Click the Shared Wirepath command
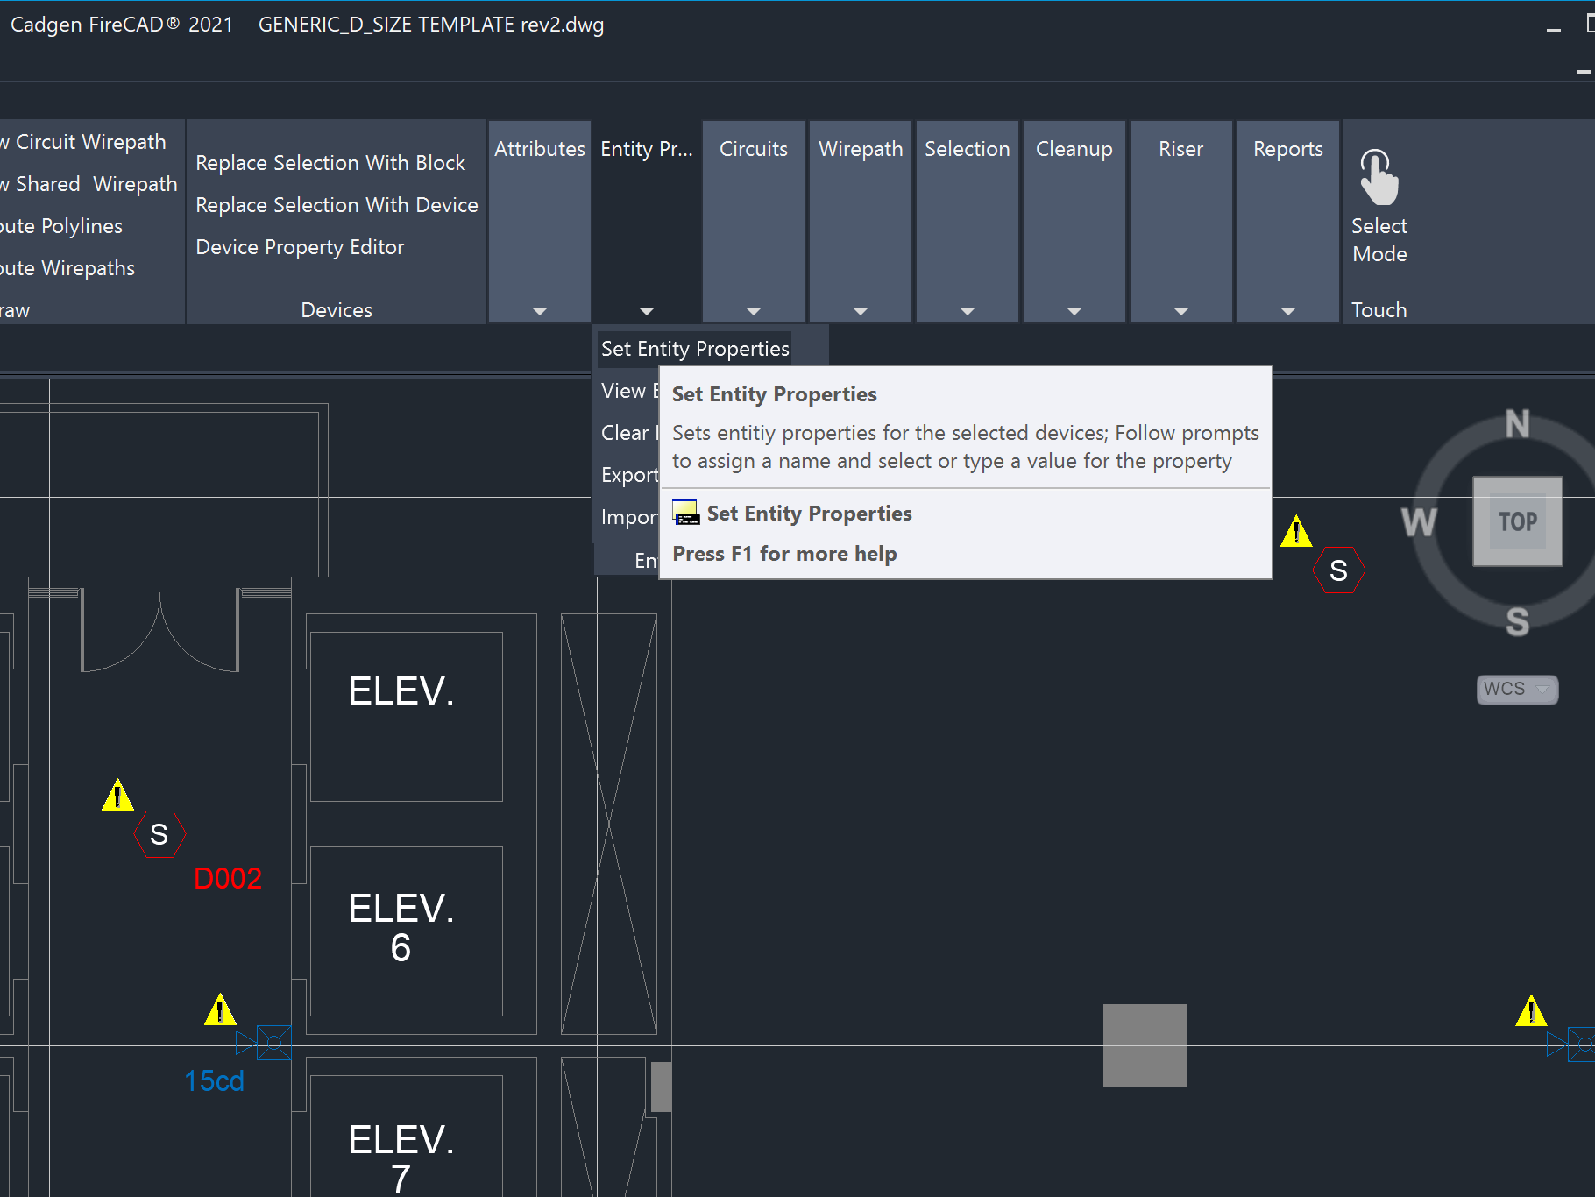 (89, 184)
